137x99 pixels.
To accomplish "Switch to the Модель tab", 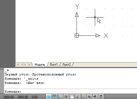I will click(x=40, y=65).
